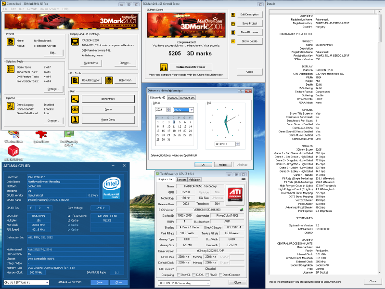Switch to the Időzóna tab
The width and height of the screenshot is (385, 289).
pyautogui.click(x=173, y=98)
